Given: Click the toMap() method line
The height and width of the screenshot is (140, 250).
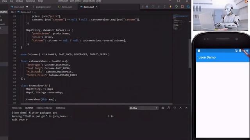Looking at the screenshot, I should (x=49, y=30).
